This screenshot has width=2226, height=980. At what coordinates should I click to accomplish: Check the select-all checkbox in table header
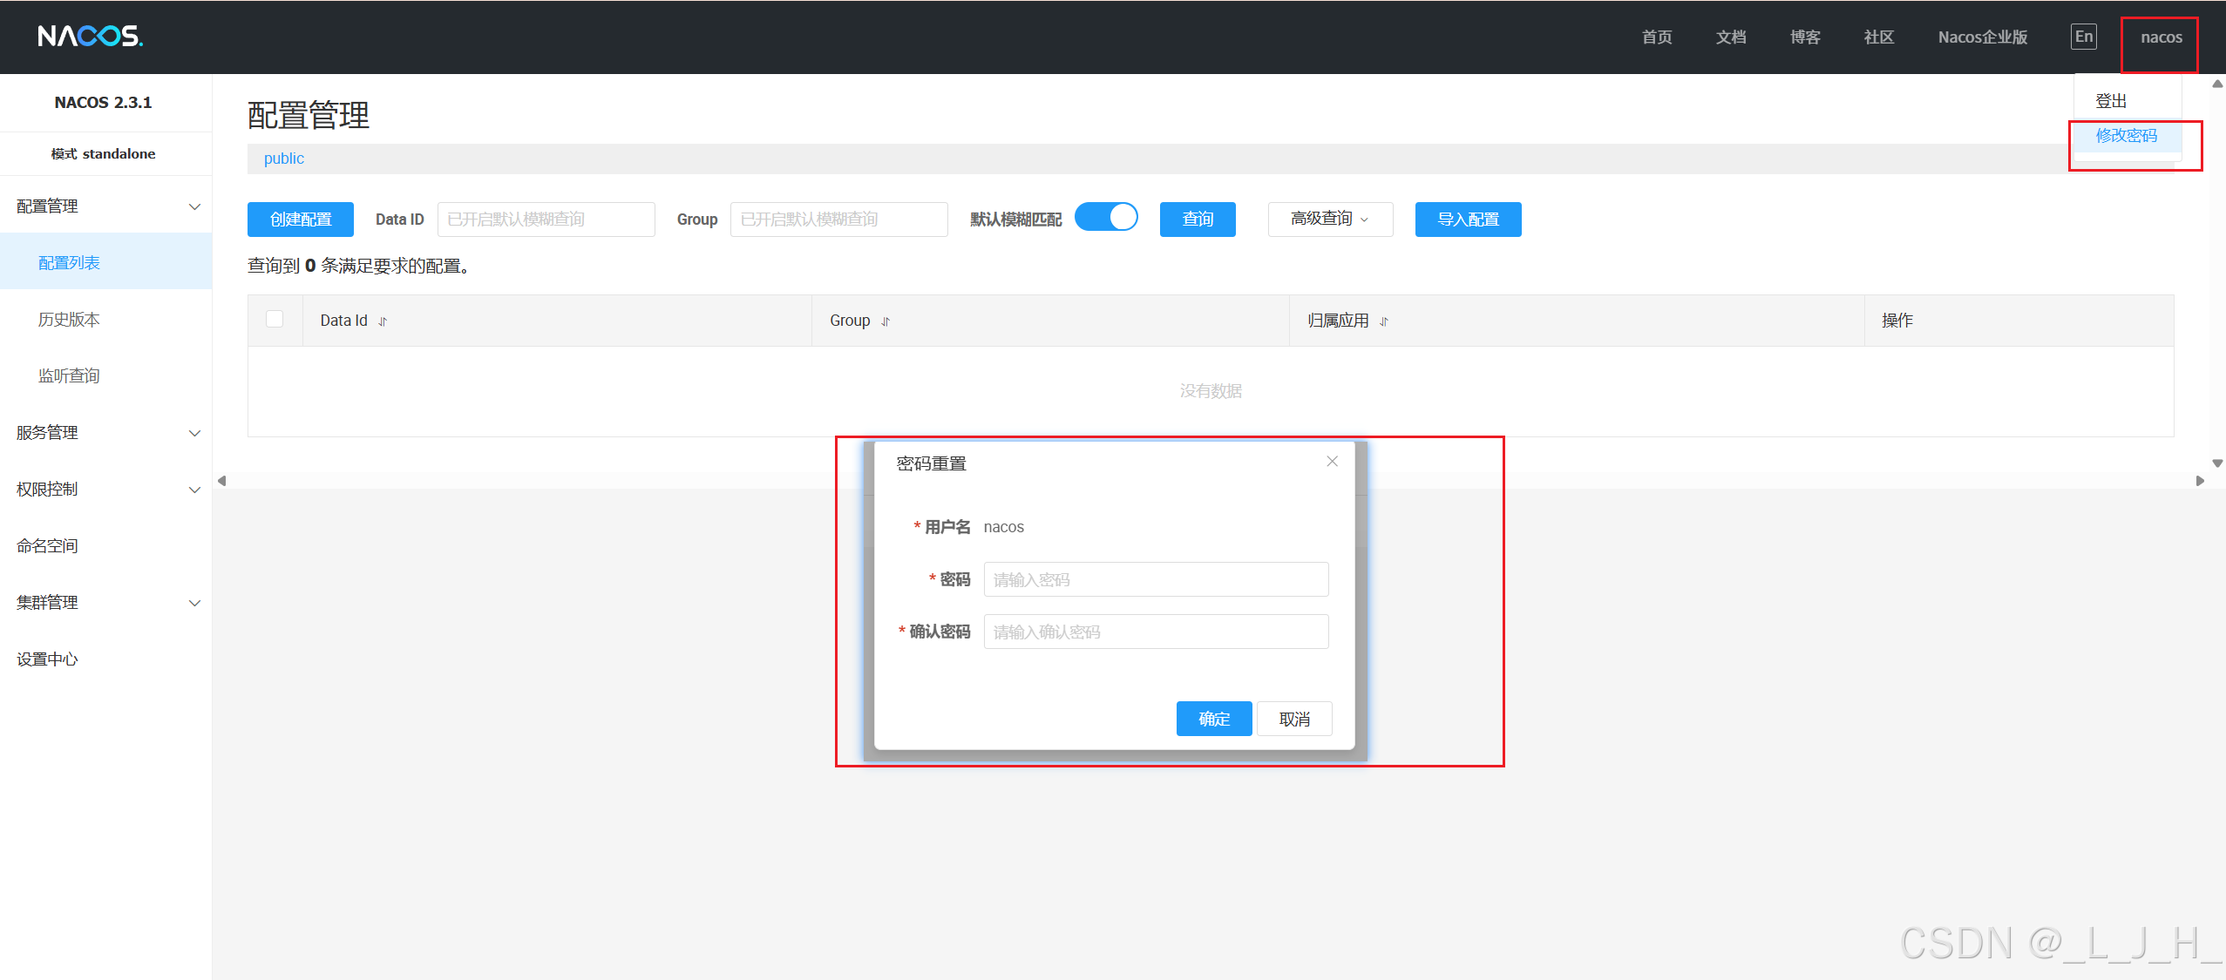[x=275, y=320]
